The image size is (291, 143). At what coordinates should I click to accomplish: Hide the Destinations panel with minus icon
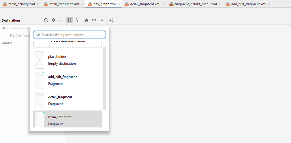point(61,20)
